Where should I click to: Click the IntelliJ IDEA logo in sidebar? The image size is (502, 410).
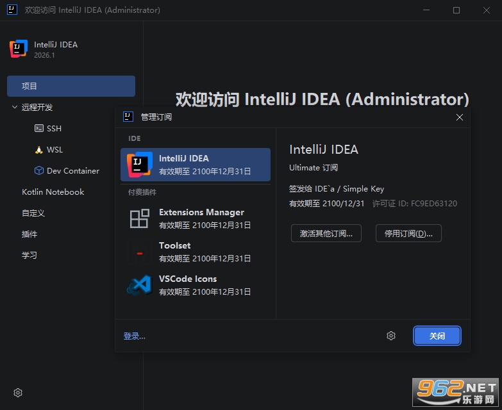tap(19, 49)
